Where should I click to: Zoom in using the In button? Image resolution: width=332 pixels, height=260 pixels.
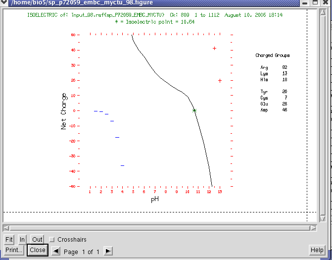click(22, 240)
